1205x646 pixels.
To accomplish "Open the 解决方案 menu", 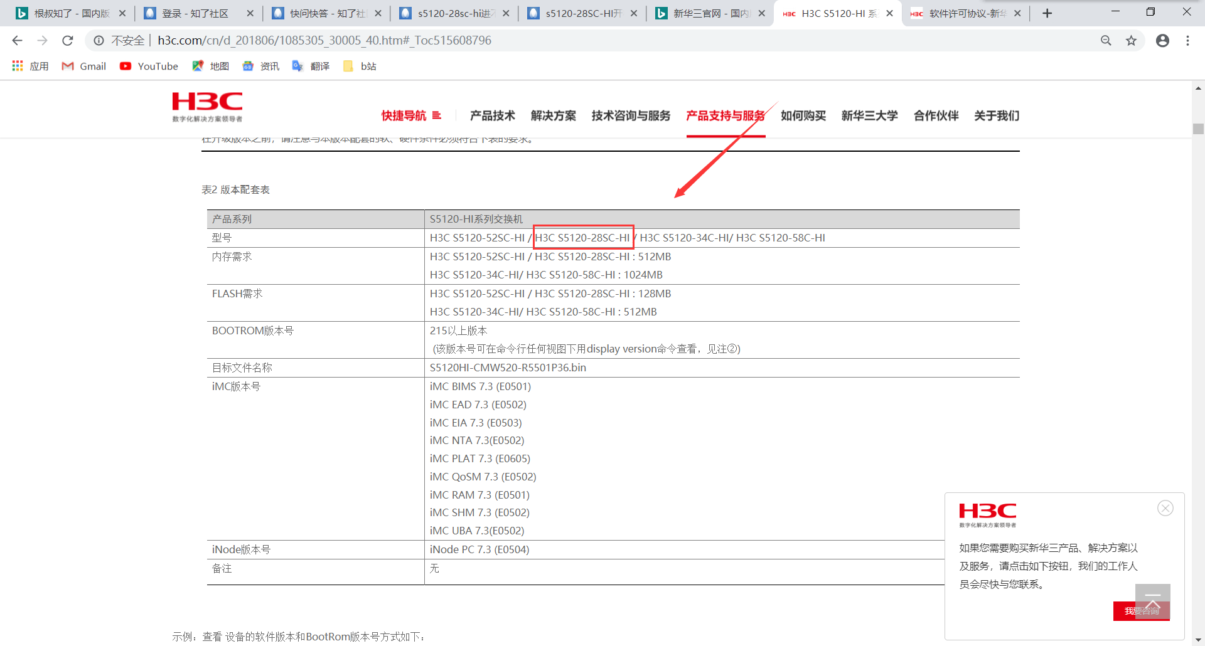I will pos(554,115).
